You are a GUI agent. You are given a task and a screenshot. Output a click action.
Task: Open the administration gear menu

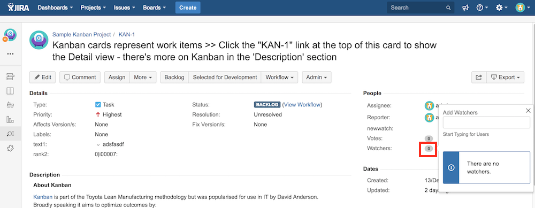point(502,7)
